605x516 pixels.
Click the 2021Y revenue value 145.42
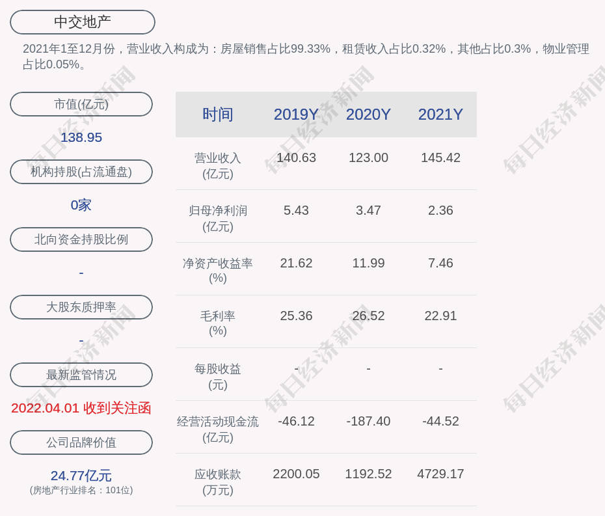point(440,157)
